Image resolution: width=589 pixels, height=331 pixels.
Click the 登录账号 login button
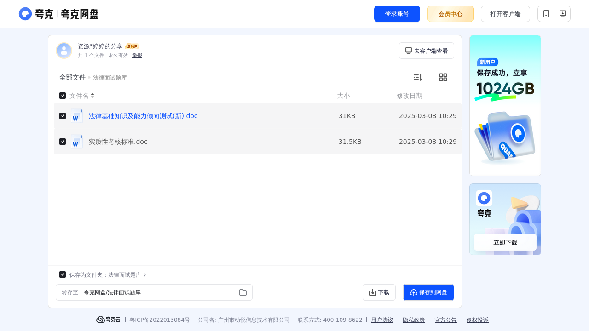pyautogui.click(x=397, y=14)
